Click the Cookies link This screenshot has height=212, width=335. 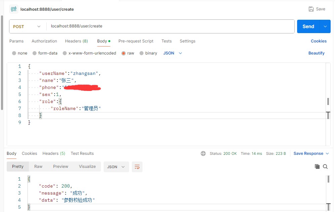[x=319, y=41]
